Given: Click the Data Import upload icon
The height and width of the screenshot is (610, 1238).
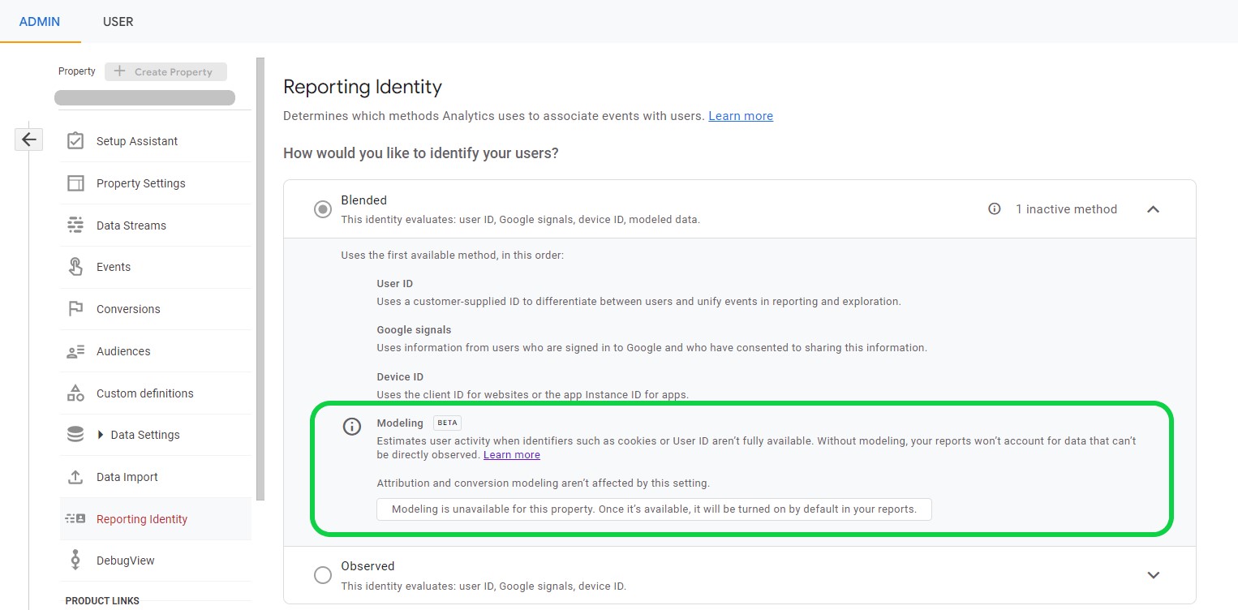Looking at the screenshot, I should 75,477.
